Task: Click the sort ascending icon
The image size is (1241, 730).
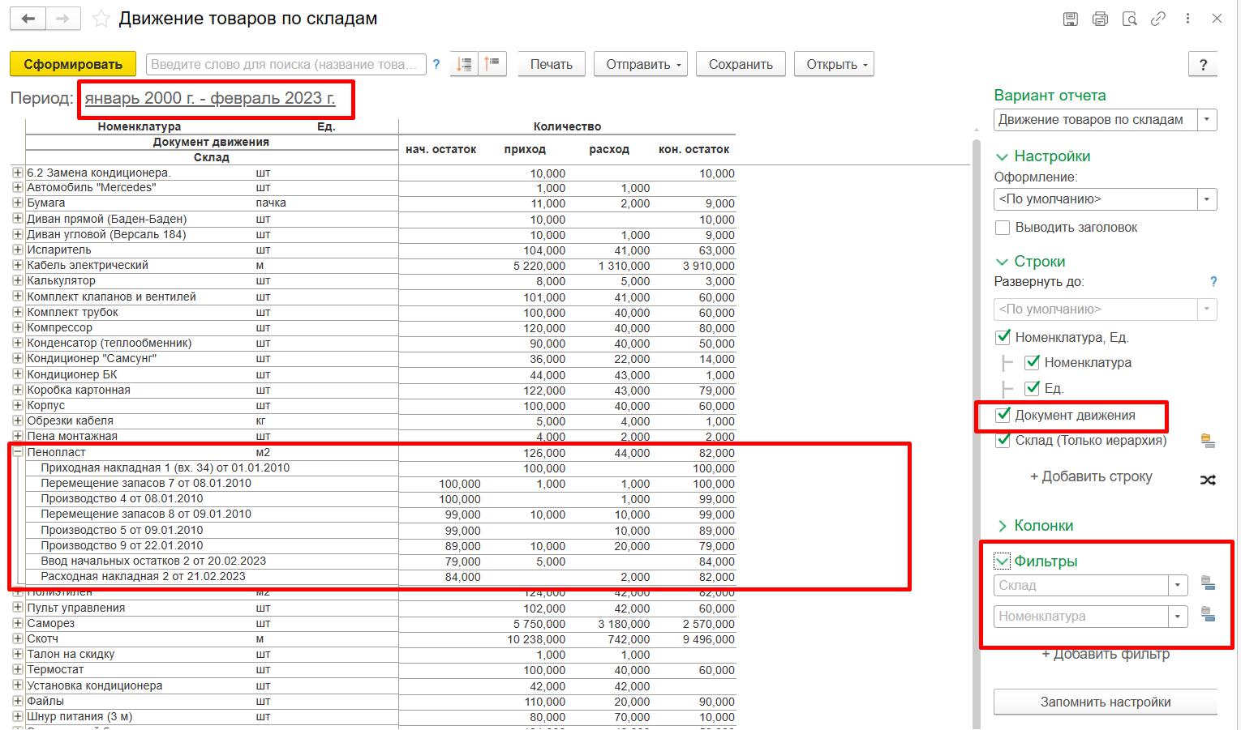Action: coord(492,63)
